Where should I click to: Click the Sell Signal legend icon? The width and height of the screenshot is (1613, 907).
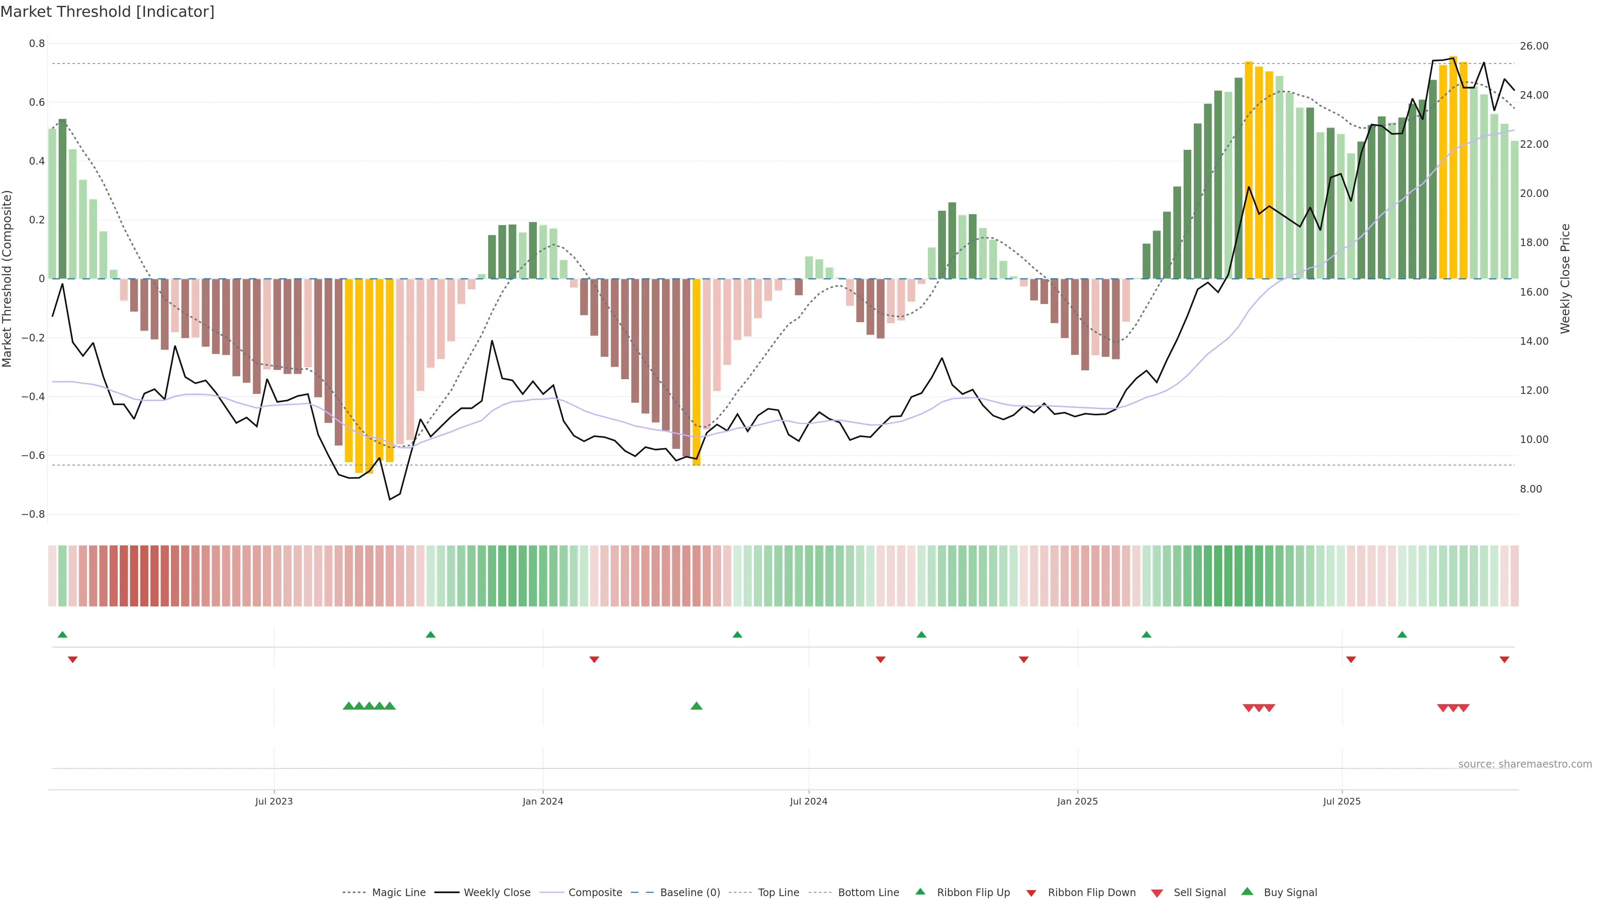click(x=1156, y=893)
